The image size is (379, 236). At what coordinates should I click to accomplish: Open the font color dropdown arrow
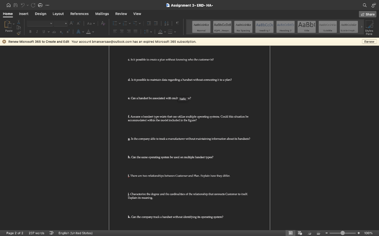(x=93, y=32)
